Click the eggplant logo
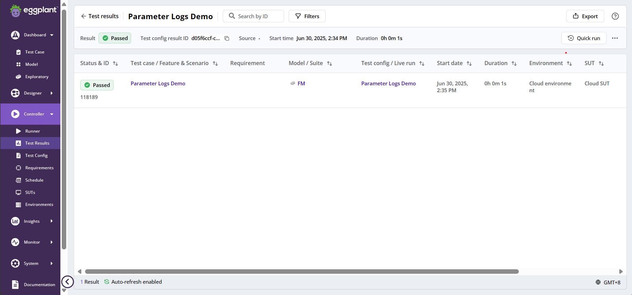Viewport: 632px width, 295px height. click(x=34, y=11)
